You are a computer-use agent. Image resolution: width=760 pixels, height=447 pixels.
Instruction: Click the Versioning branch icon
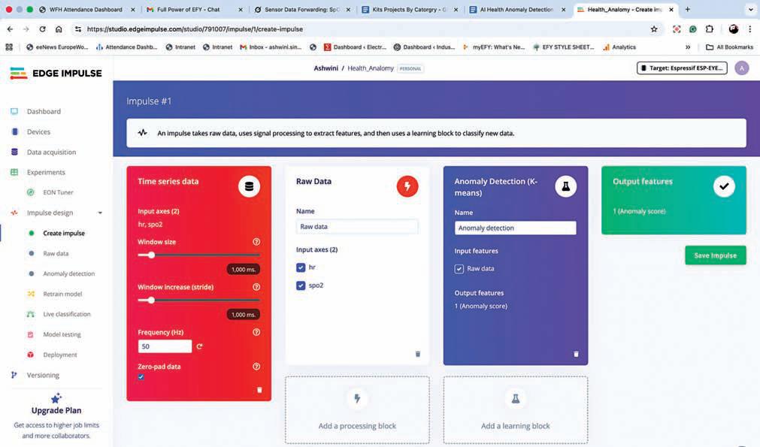(x=14, y=376)
